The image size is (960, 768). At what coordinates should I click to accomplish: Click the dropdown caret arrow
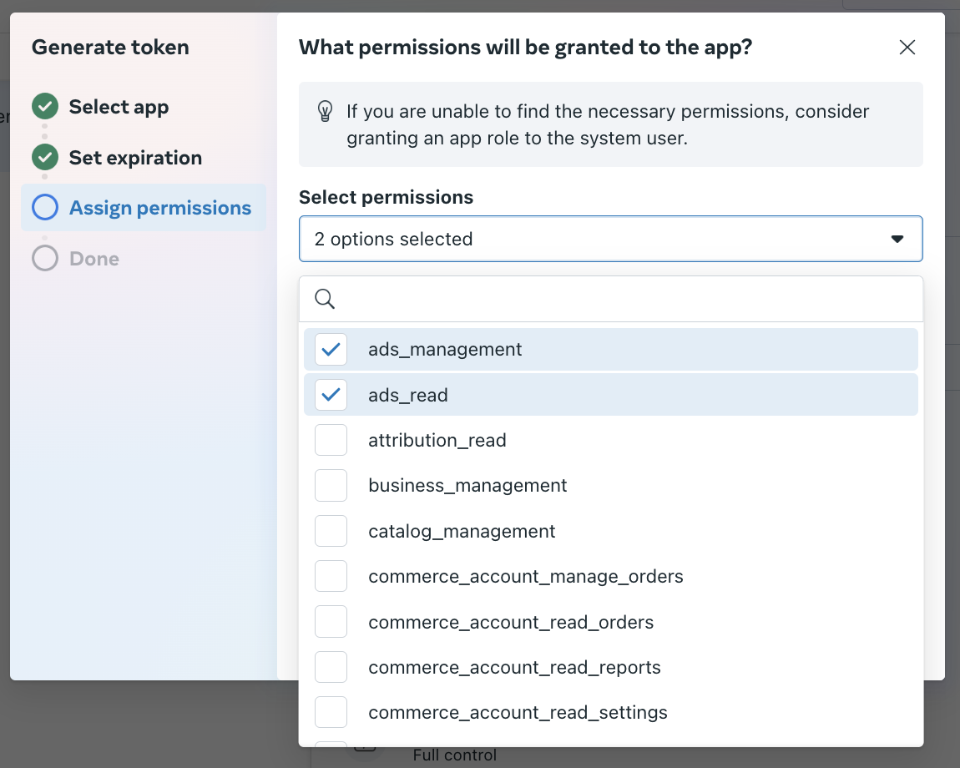(x=897, y=239)
